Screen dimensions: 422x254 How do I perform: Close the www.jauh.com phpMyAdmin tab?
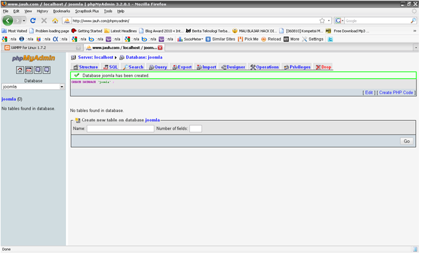click(x=160, y=47)
